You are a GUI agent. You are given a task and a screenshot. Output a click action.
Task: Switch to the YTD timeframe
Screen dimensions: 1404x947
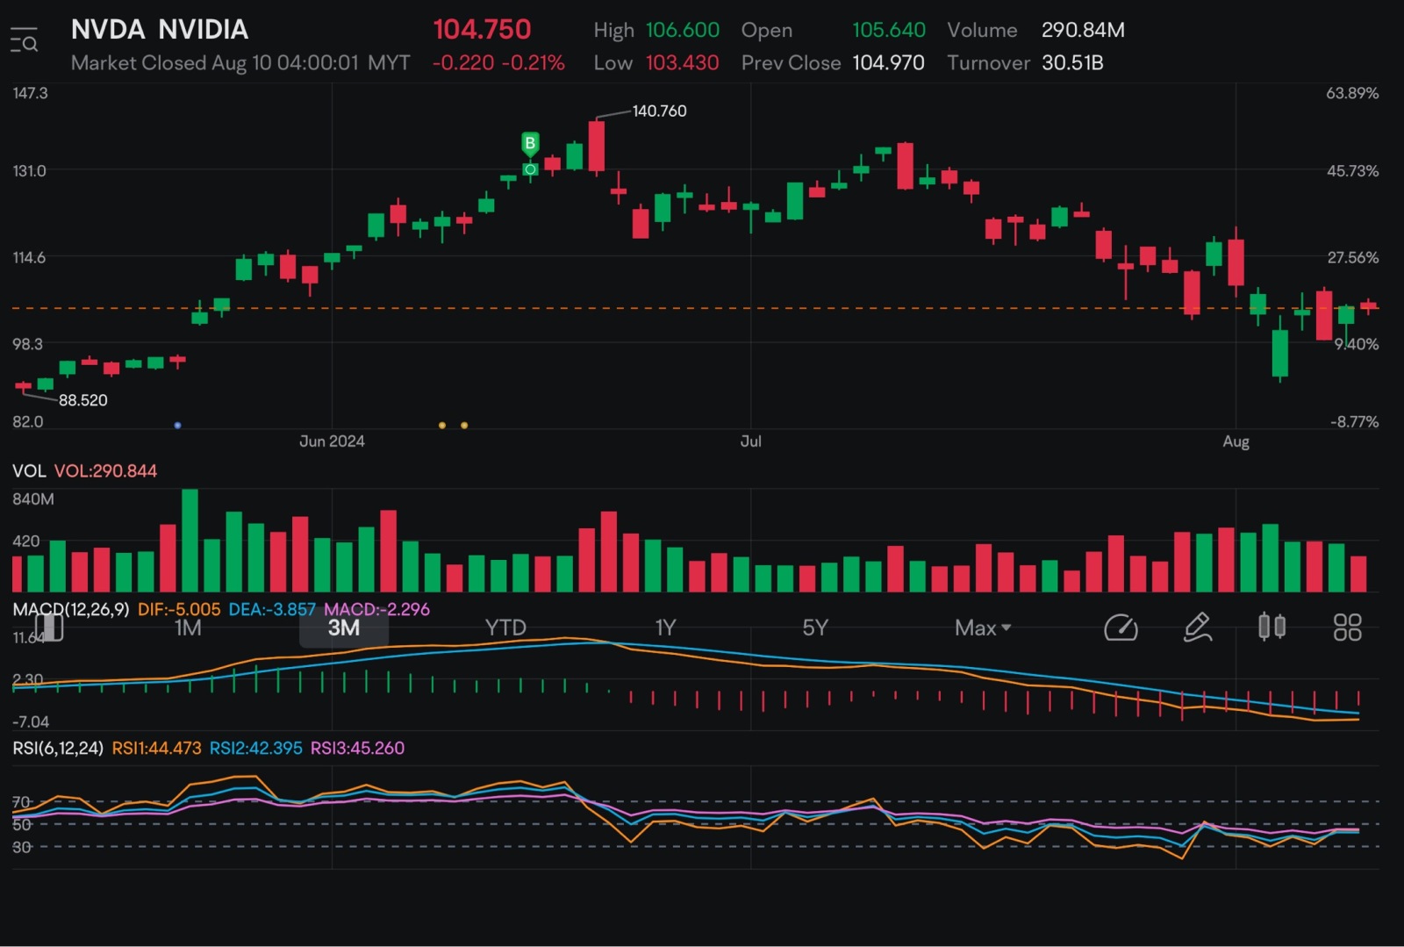pyautogui.click(x=505, y=628)
